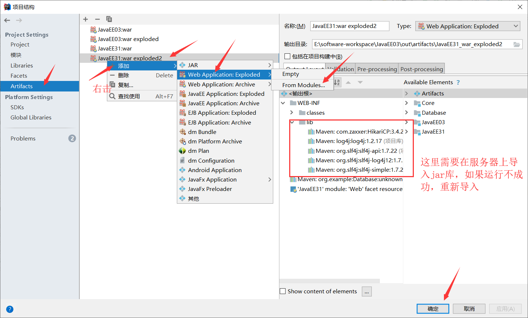The height and width of the screenshot is (318, 528).
Task: Click the problems count badge 2
Action: 72,138
